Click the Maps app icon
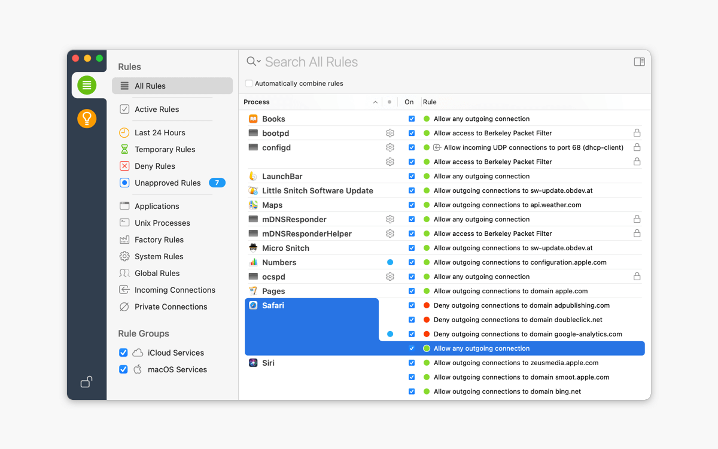Viewport: 718px width, 449px height. (253, 205)
